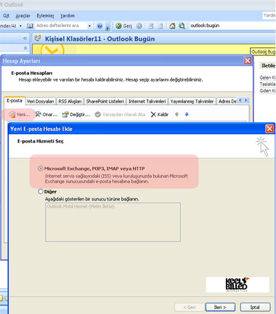Screen dimensions: 276x314
Task: Click Onar... repair account button
Action: point(46,115)
